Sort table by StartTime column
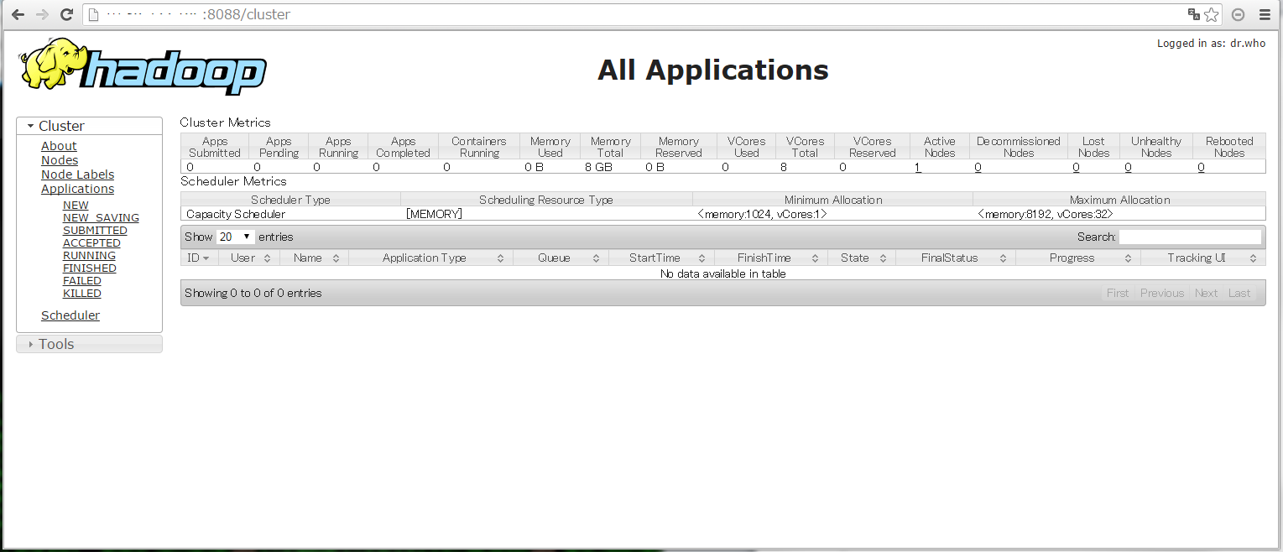 (x=661, y=258)
